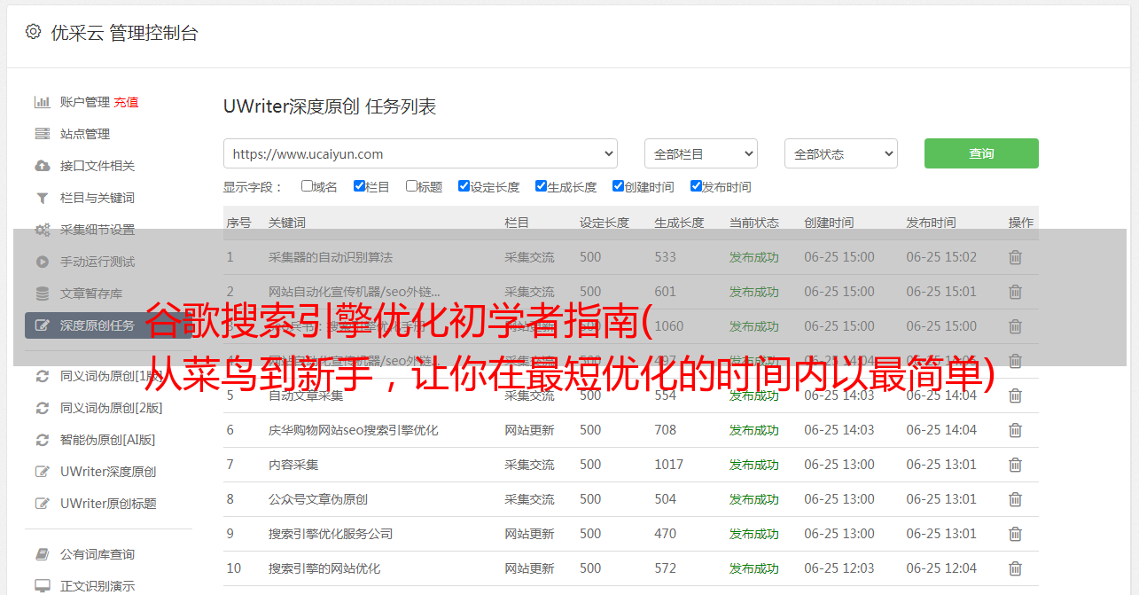The height and width of the screenshot is (595, 1139).
Task: Open 智能伪原创[AI版] menu item
Action: (107, 440)
